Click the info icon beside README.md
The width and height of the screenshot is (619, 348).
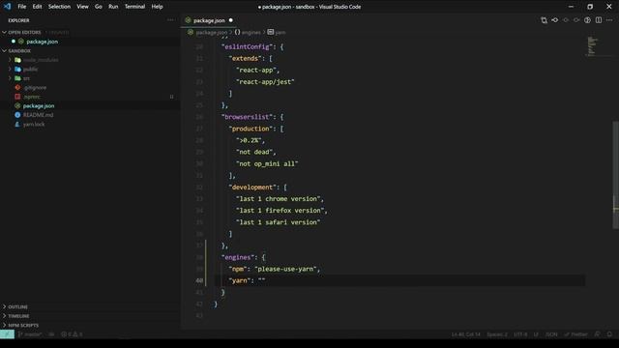[x=17, y=115]
